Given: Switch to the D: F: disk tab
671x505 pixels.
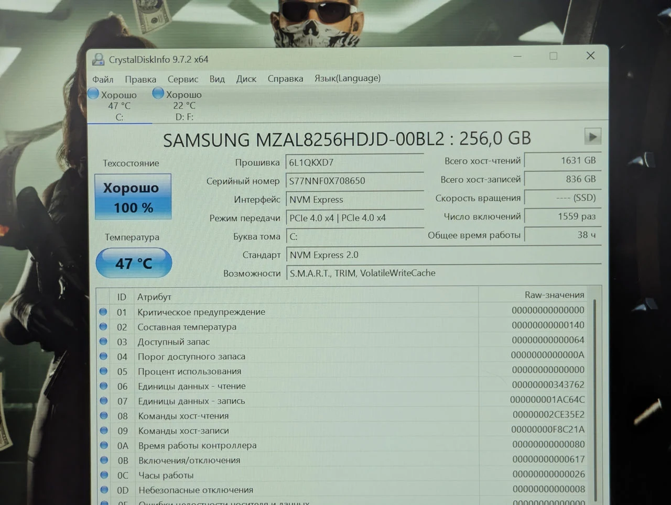Looking at the screenshot, I should pyautogui.click(x=185, y=106).
